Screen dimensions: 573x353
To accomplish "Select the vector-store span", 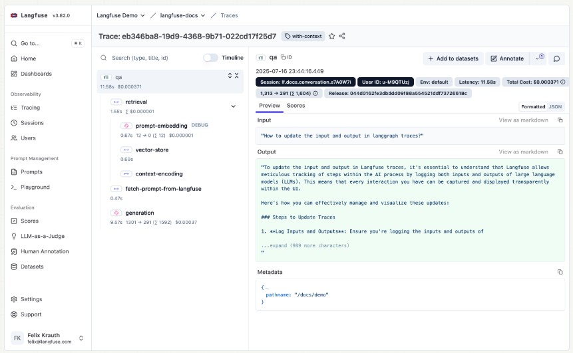I will coord(152,150).
